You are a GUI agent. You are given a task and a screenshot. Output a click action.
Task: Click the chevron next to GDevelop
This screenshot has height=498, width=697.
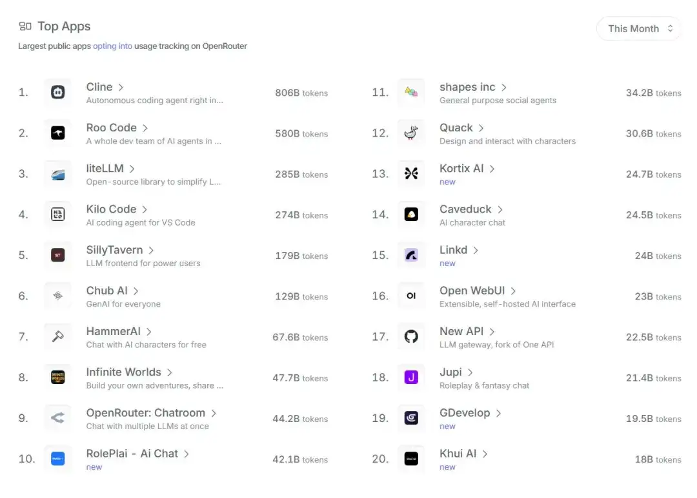[x=498, y=413]
